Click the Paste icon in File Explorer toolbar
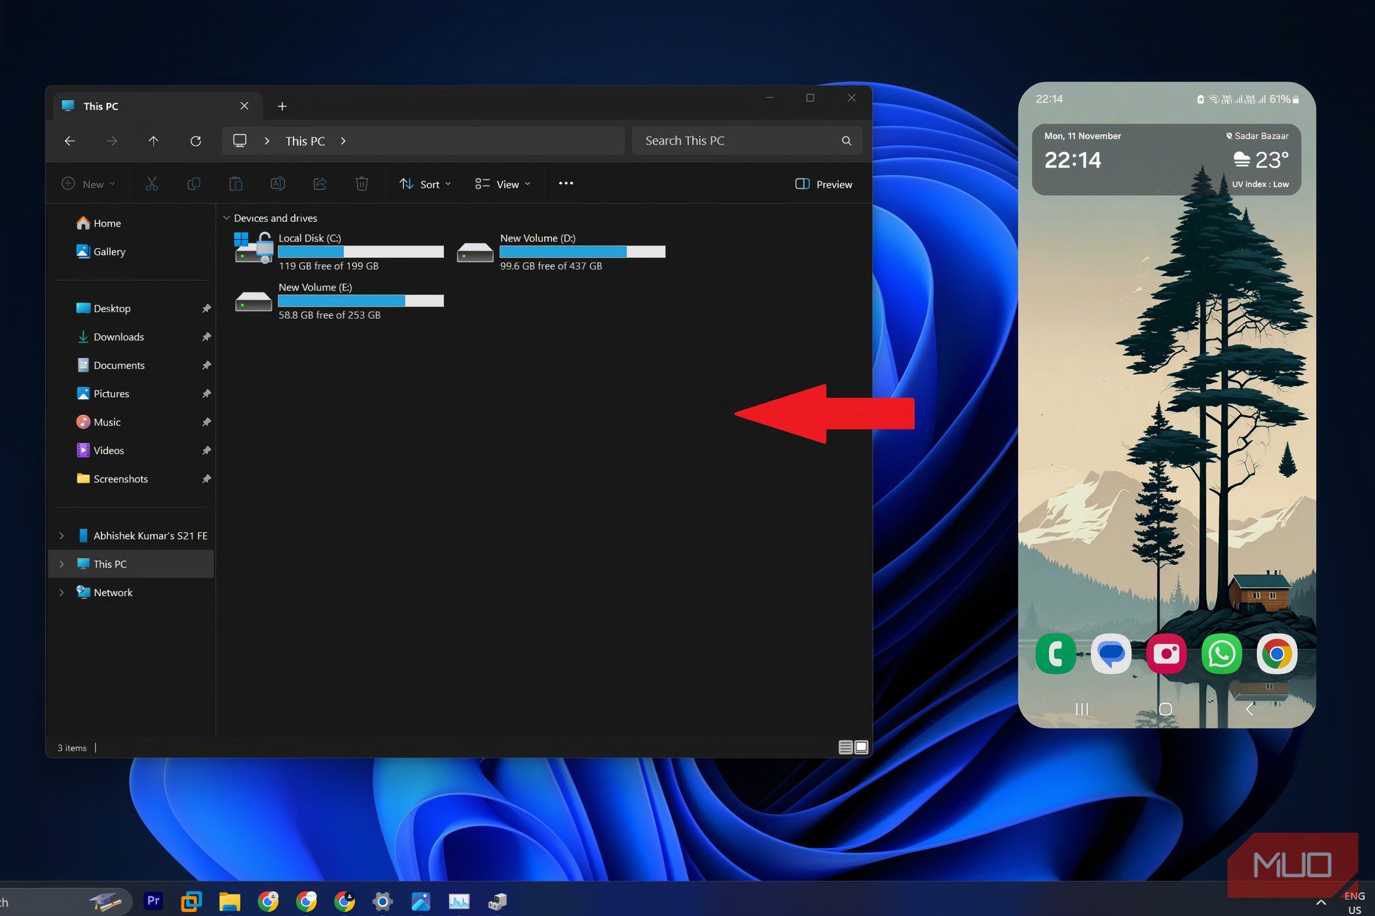This screenshot has width=1375, height=916. [236, 183]
